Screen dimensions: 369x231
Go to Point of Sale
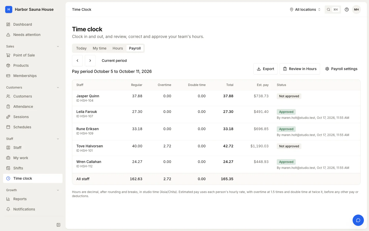(x=33, y=55)
